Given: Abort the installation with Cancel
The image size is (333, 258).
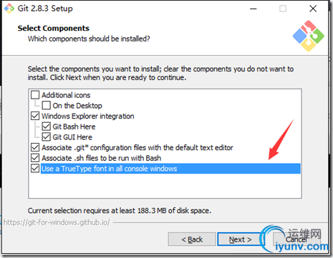Looking at the screenshot, I should (x=296, y=239).
